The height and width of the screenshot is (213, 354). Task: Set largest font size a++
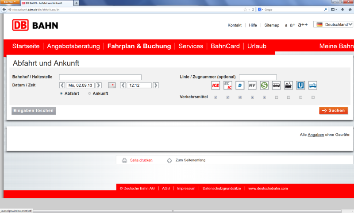(x=303, y=25)
